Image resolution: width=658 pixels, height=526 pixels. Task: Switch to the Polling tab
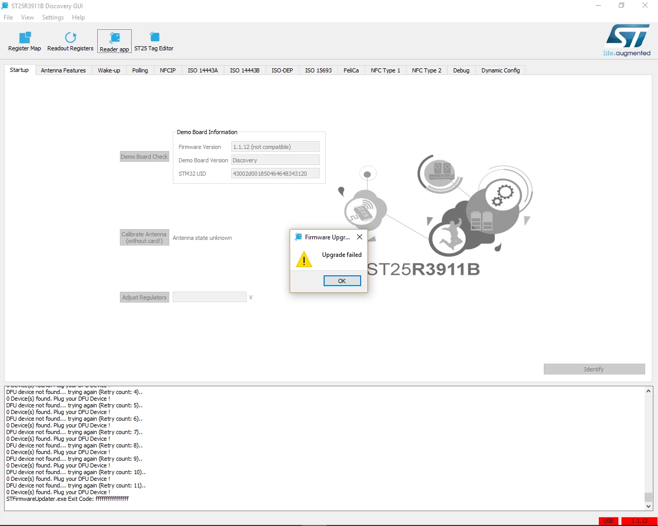[x=140, y=70]
